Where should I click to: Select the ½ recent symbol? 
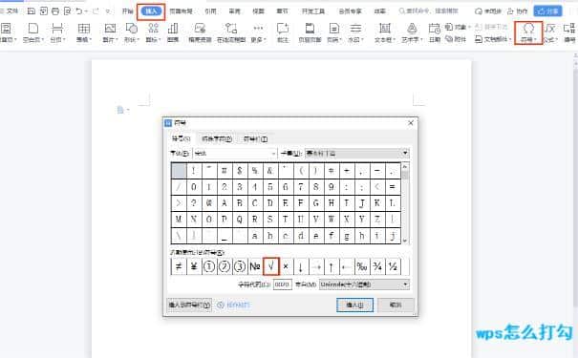(x=393, y=266)
